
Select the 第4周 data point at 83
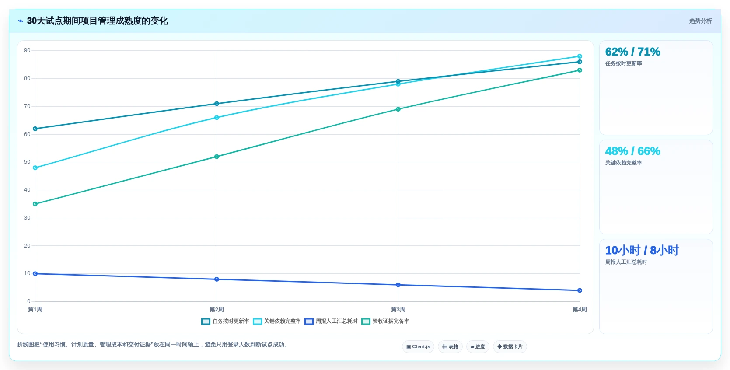coord(580,70)
